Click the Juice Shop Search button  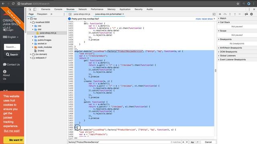point(12,54)
